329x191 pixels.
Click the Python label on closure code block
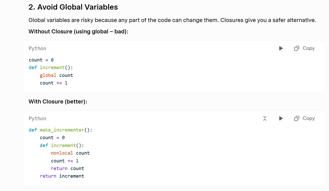(37, 118)
